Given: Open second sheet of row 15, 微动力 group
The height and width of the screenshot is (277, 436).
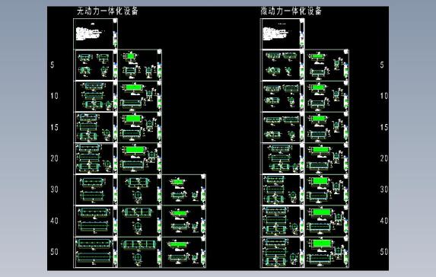Looking at the screenshot, I should [326, 128].
